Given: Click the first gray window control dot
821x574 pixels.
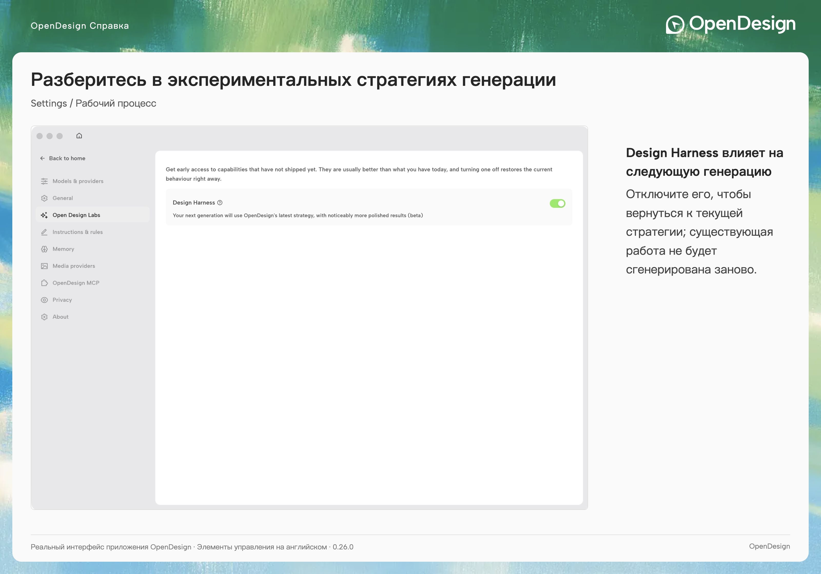Looking at the screenshot, I should 40,136.
